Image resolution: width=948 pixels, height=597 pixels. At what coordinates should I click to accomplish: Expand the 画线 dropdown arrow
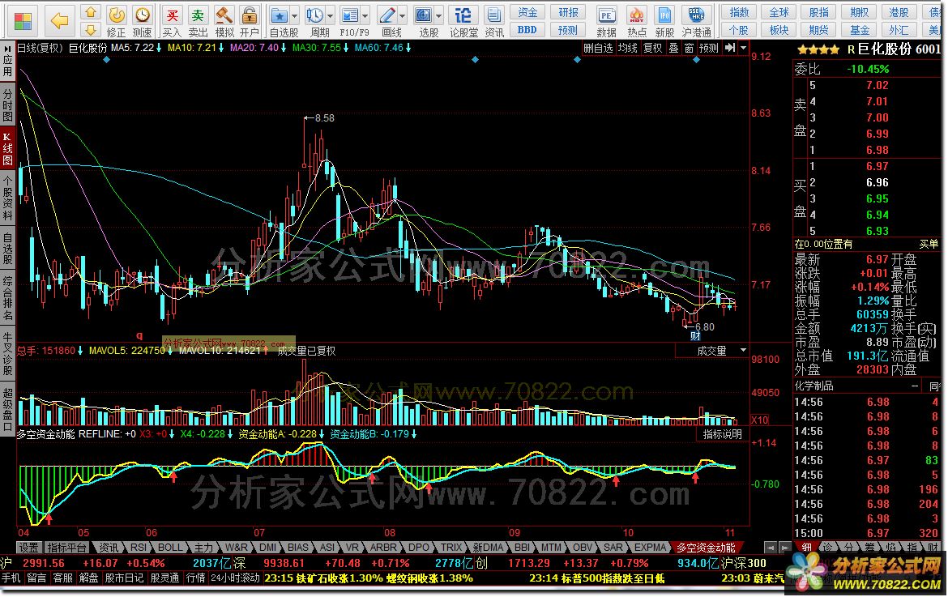coord(403,15)
